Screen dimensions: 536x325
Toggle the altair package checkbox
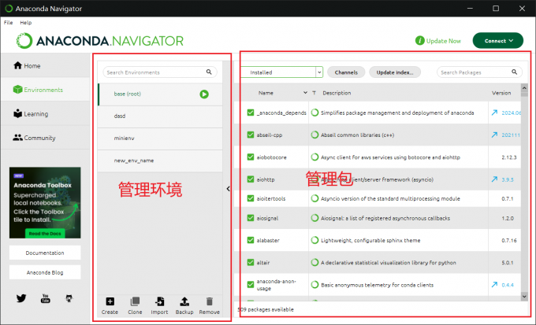[x=251, y=262]
